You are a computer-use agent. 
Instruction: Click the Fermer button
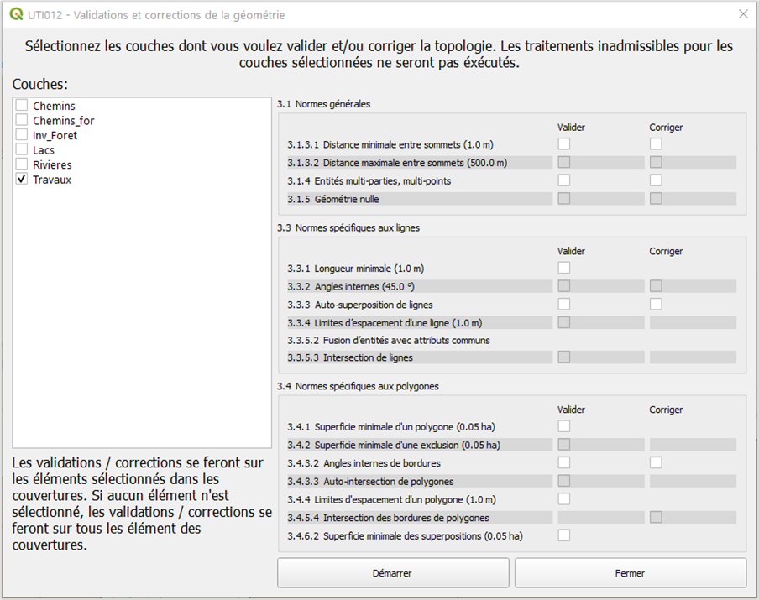[630, 573]
